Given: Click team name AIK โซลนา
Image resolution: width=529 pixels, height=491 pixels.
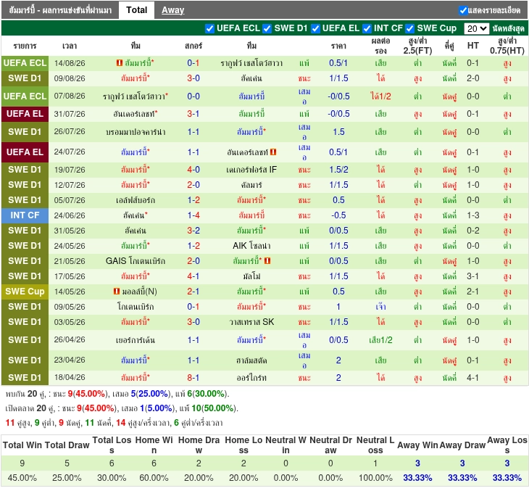Looking at the screenshot, I should click(x=251, y=245).
